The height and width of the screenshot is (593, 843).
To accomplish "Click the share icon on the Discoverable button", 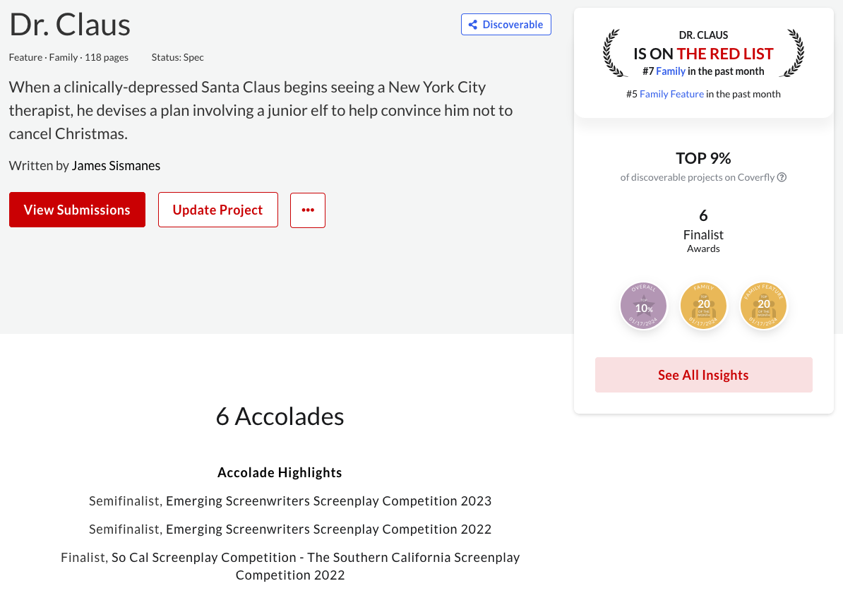I will tap(473, 25).
